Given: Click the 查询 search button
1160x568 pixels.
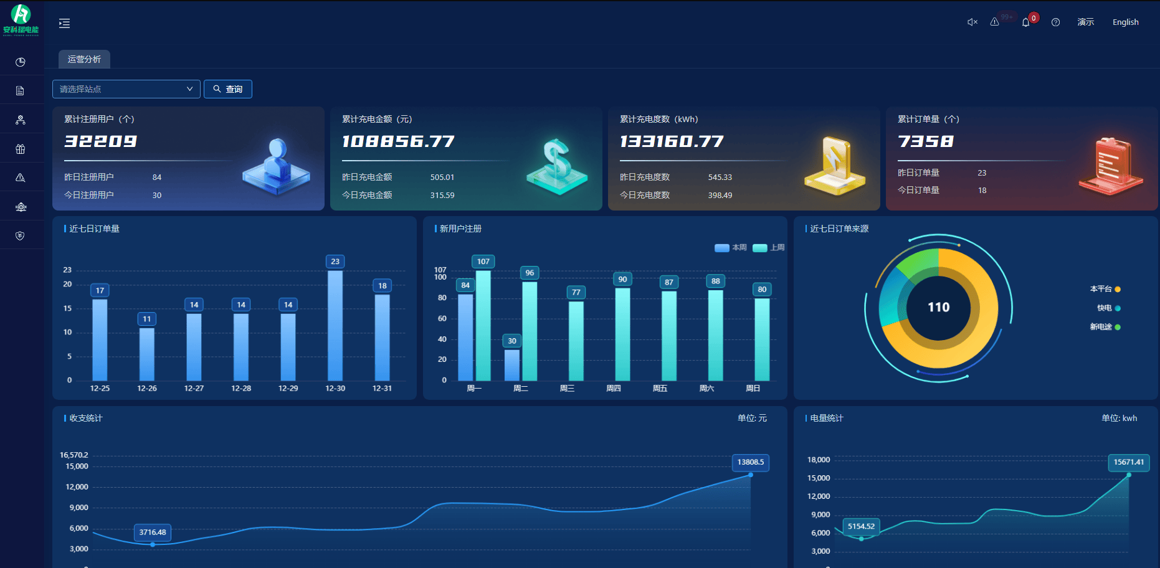Looking at the screenshot, I should [228, 89].
